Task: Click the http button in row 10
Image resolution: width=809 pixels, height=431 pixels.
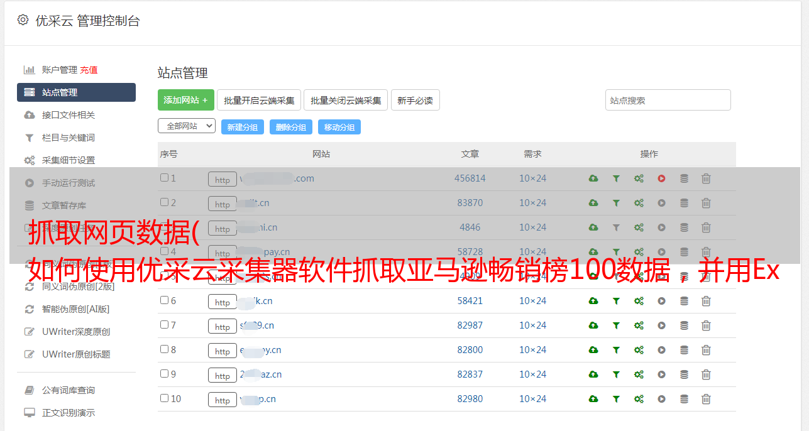Action: point(223,400)
